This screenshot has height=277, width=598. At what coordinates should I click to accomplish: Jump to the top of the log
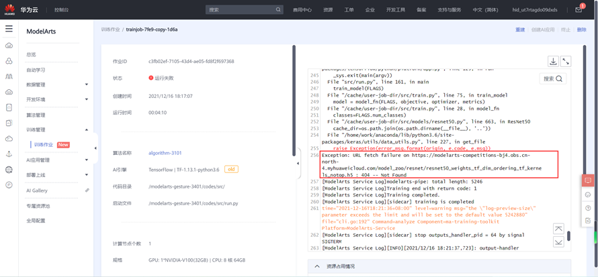click(x=559, y=229)
